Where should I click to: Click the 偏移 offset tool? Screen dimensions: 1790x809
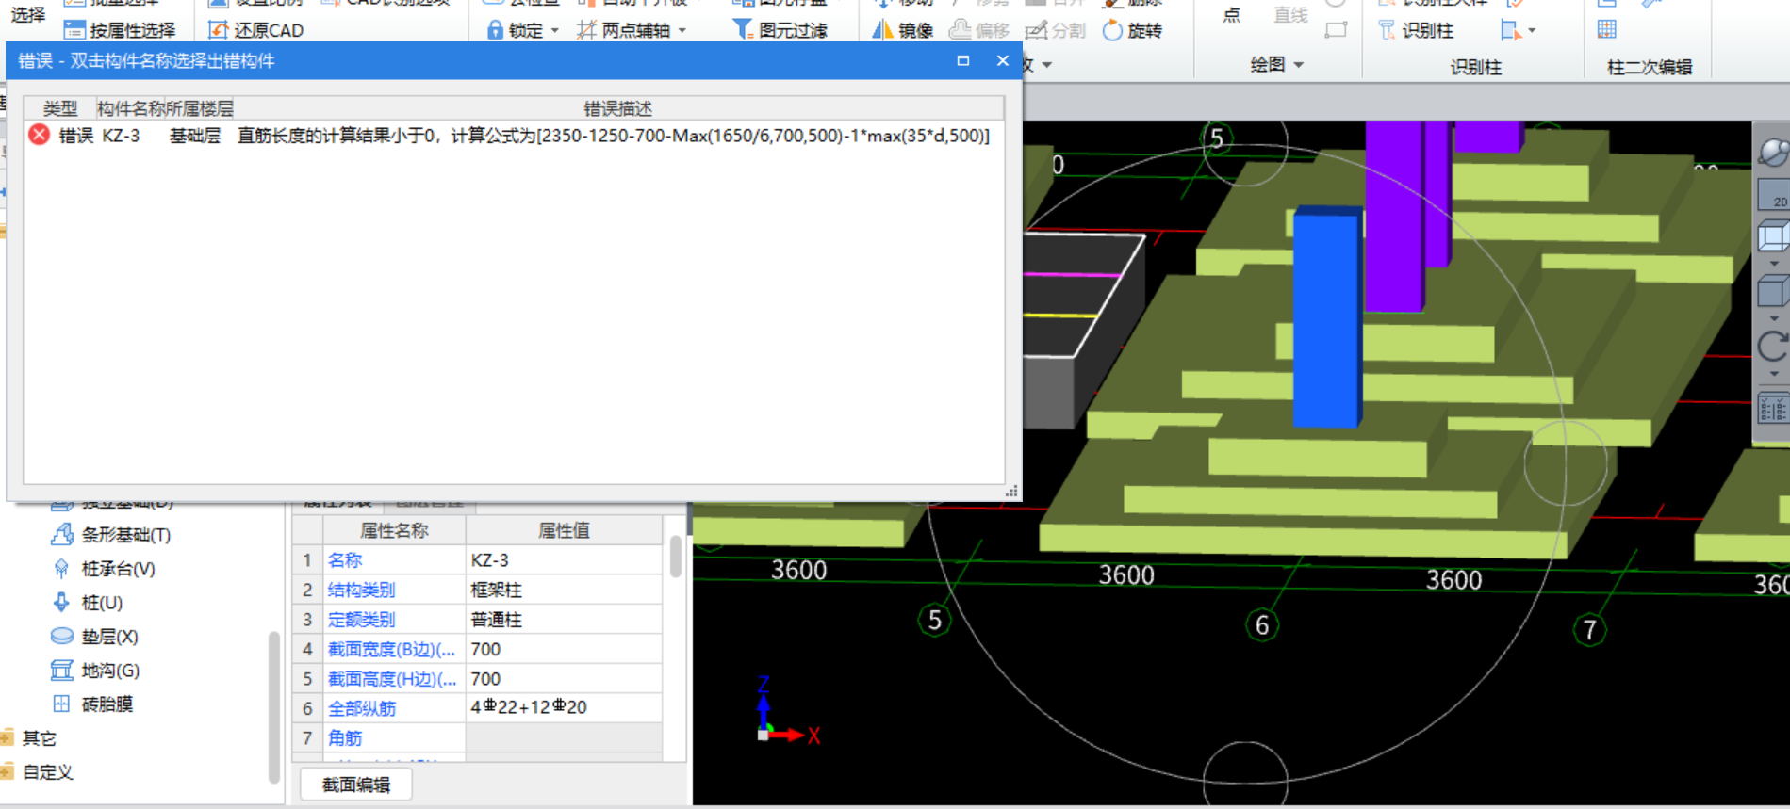point(978,30)
